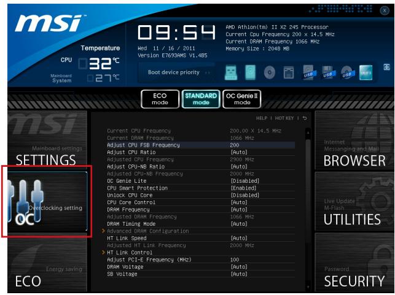395x295 pixels.
Task: Click Adjusted CPU Frequency 2900 MHz row
Action: pyautogui.click(x=201, y=159)
